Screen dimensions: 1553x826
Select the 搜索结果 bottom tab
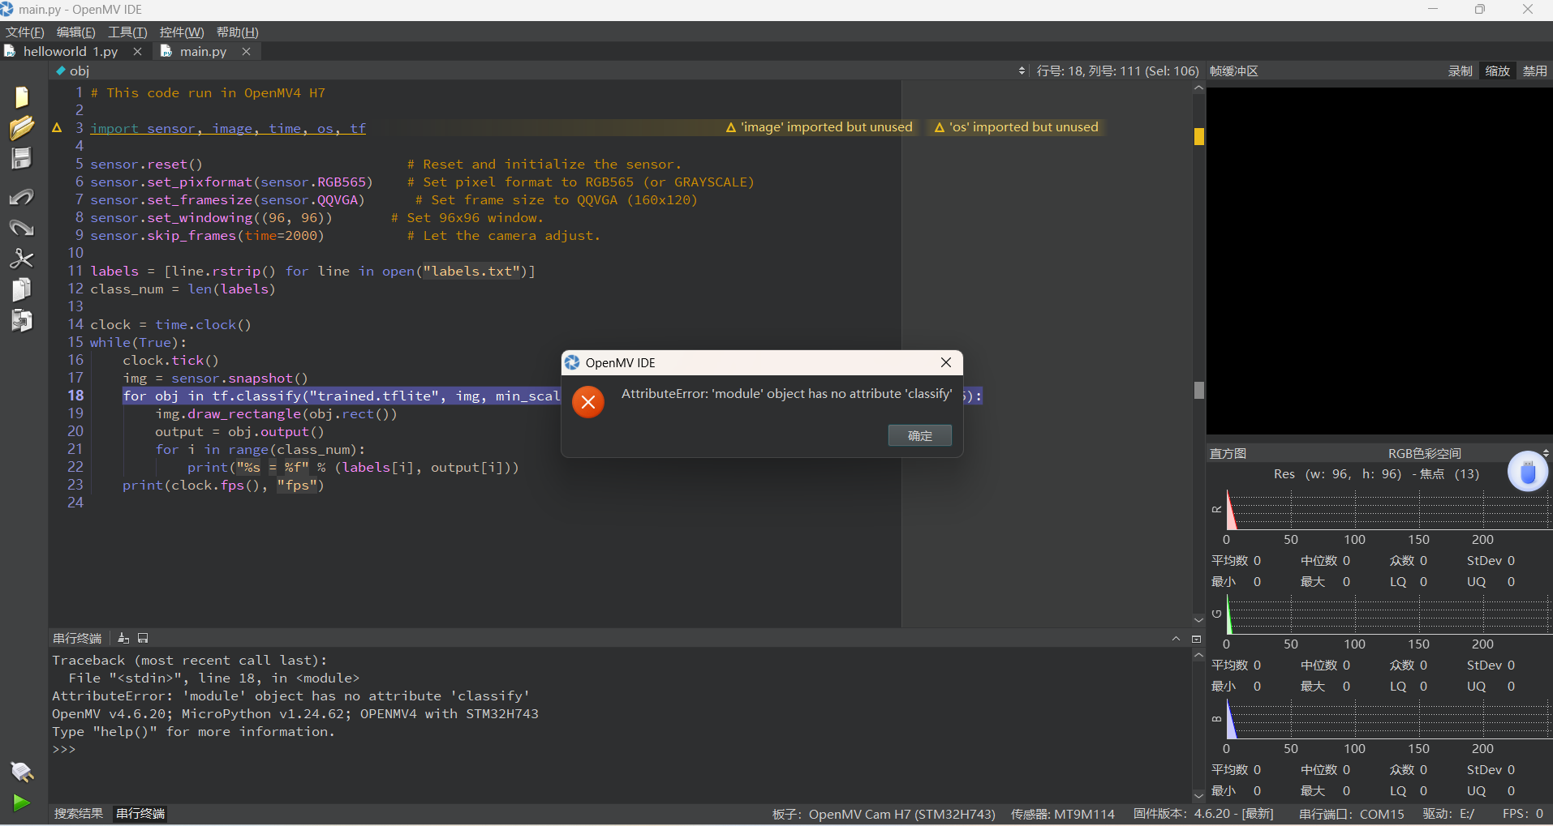(78, 813)
